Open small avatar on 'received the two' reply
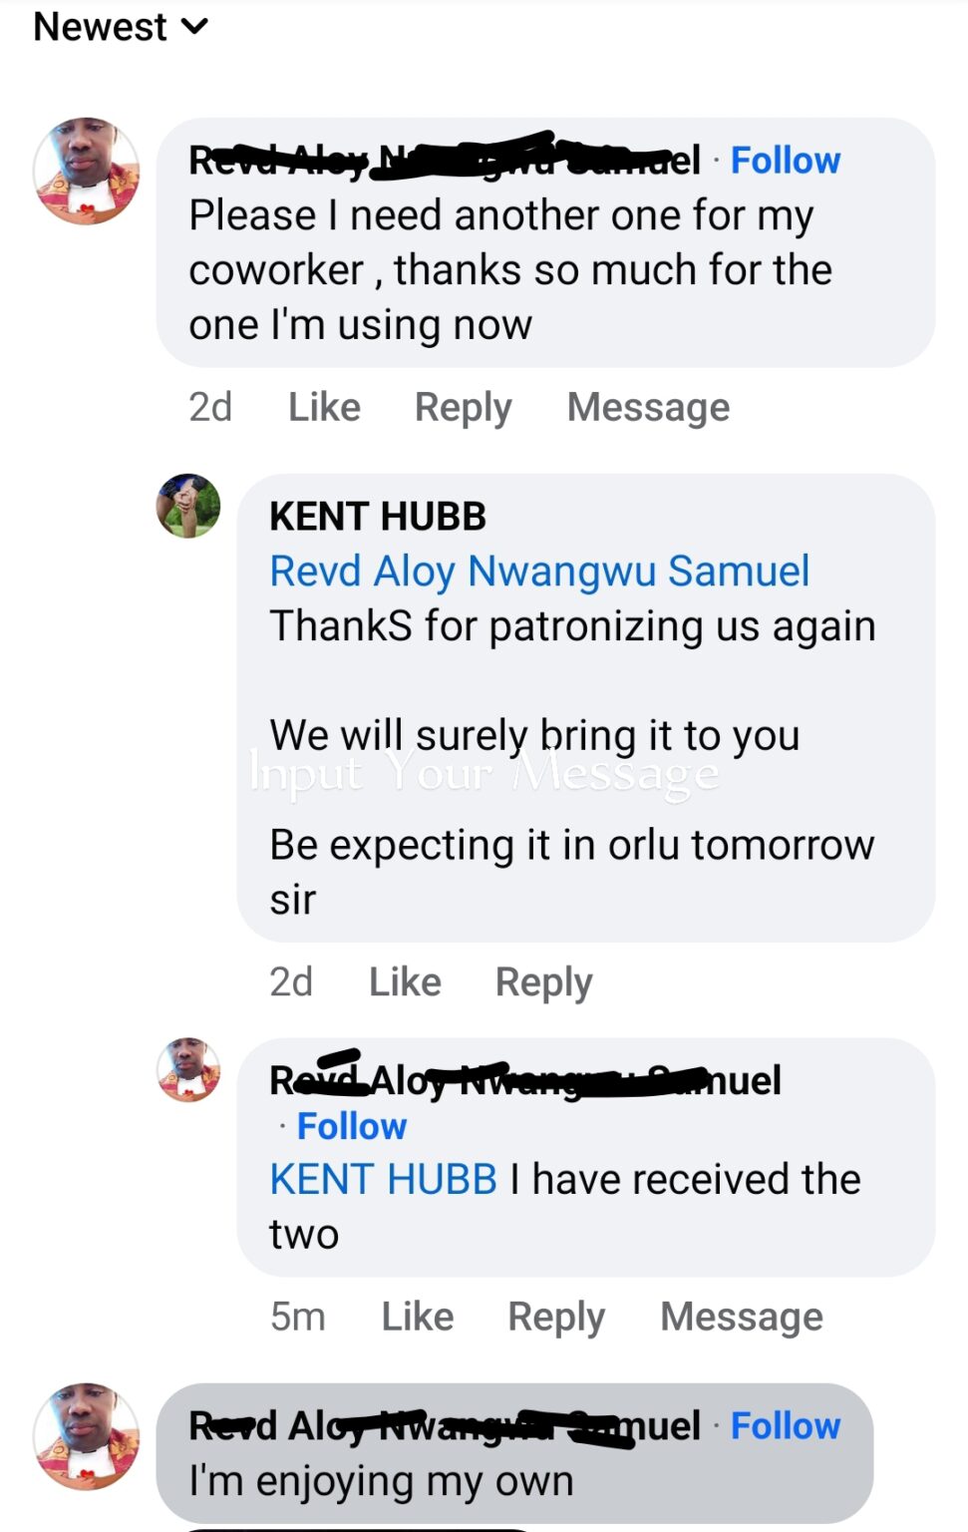The image size is (968, 1532). 188,1070
